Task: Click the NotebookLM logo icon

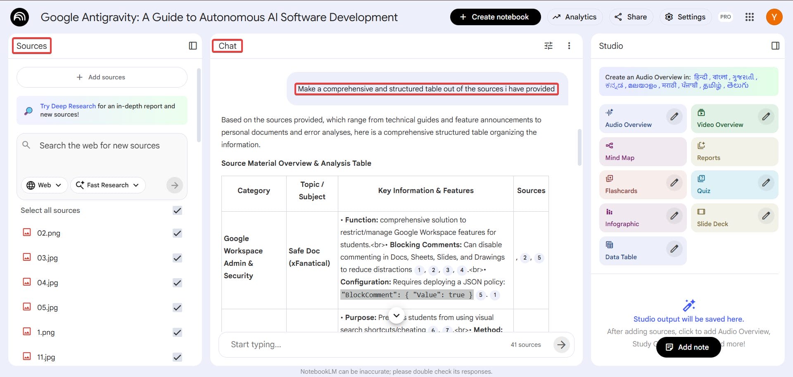Action: pyautogui.click(x=19, y=17)
